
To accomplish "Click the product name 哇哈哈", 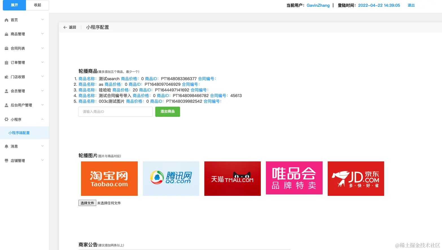I will pyautogui.click(x=105, y=90).
